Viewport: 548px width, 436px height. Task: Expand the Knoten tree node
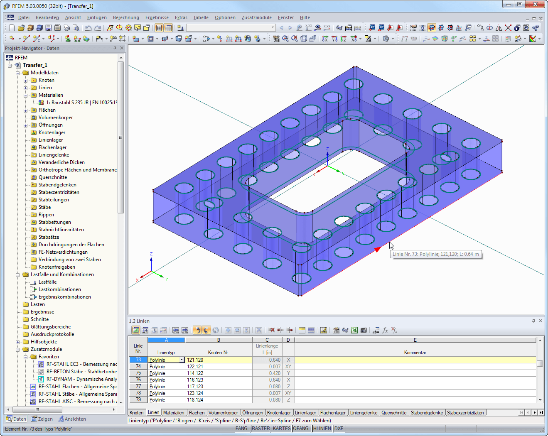click(x=26, y=81)
